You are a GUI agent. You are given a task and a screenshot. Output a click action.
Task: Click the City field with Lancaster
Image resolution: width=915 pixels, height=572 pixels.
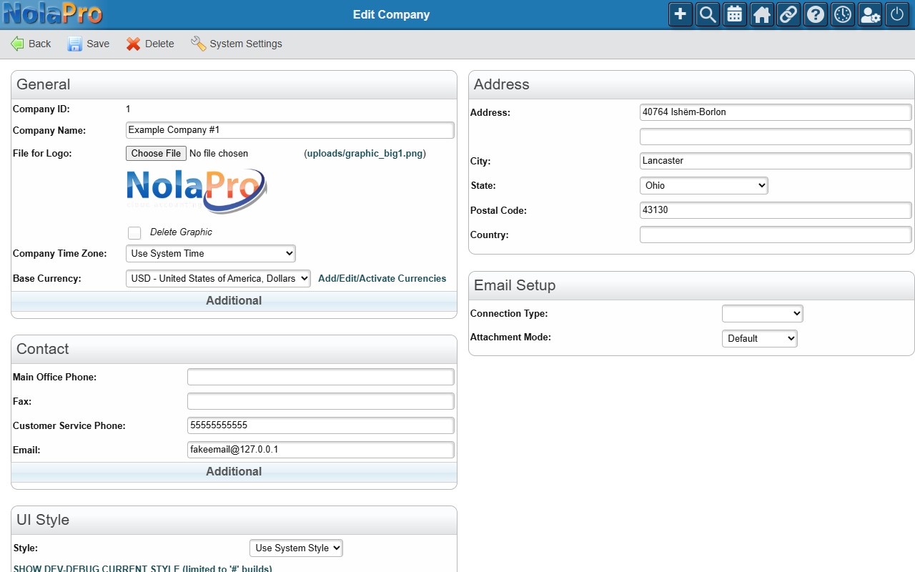pyautogui.click(x=776, y=161)
